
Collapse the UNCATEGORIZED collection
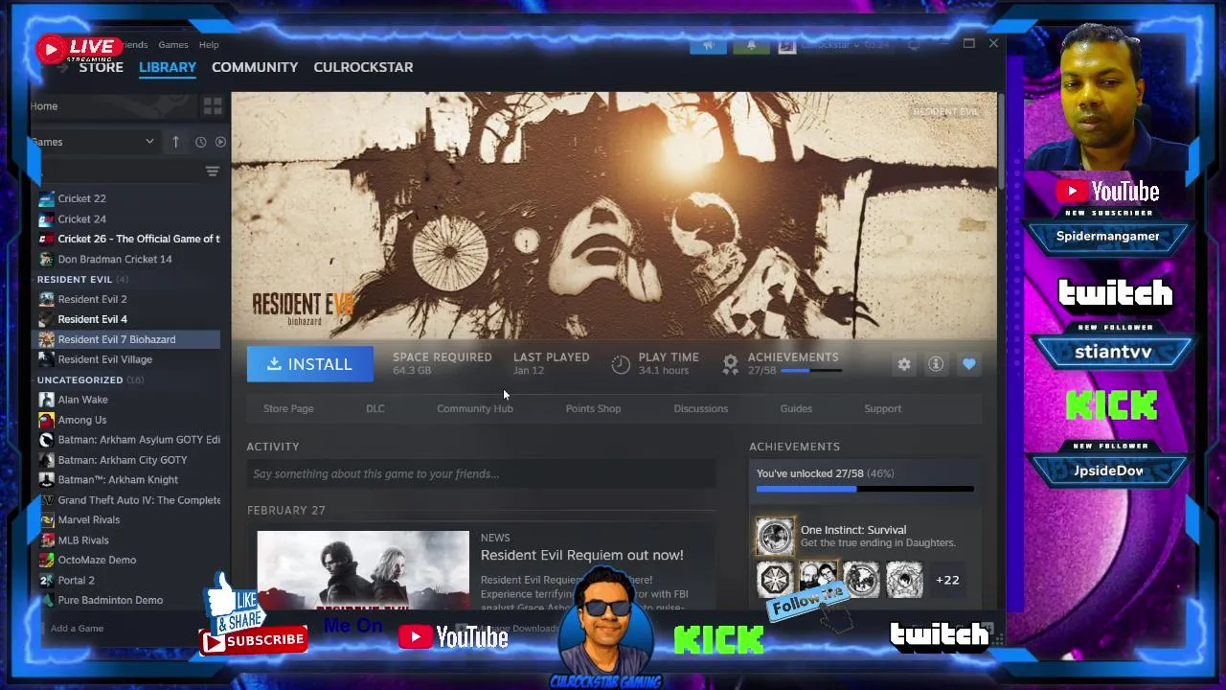pos(79,379)
